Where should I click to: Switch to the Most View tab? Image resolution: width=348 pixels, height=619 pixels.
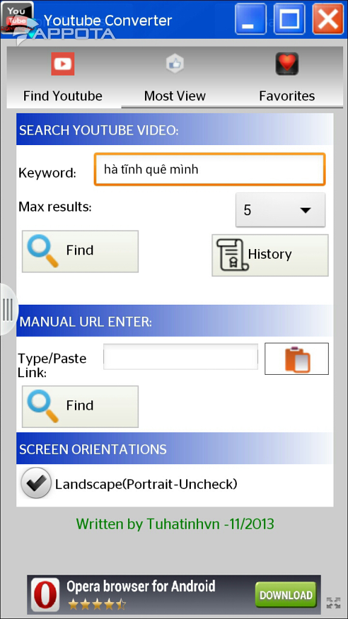[175, 78]
